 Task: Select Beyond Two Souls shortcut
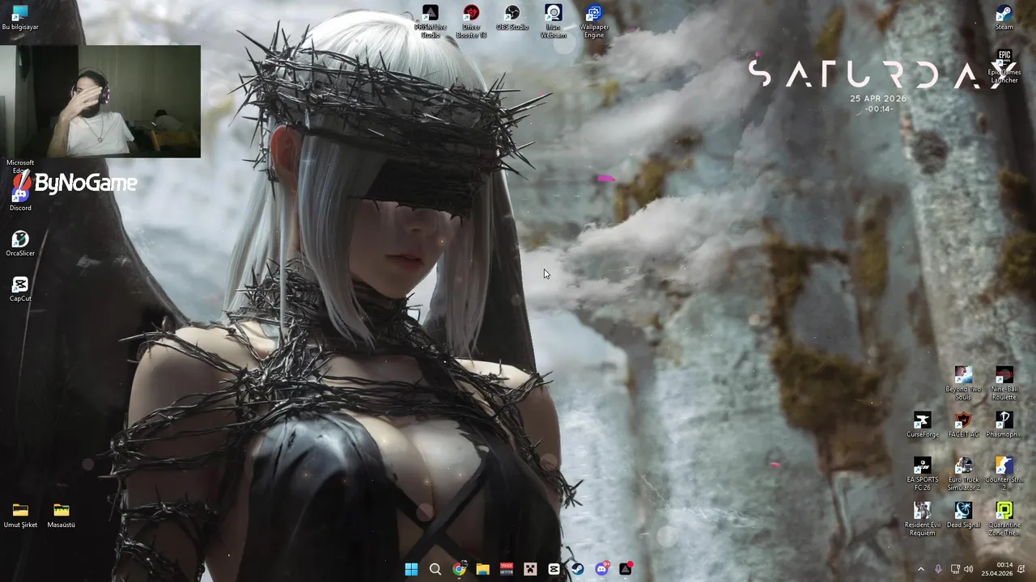click(963, 384)
